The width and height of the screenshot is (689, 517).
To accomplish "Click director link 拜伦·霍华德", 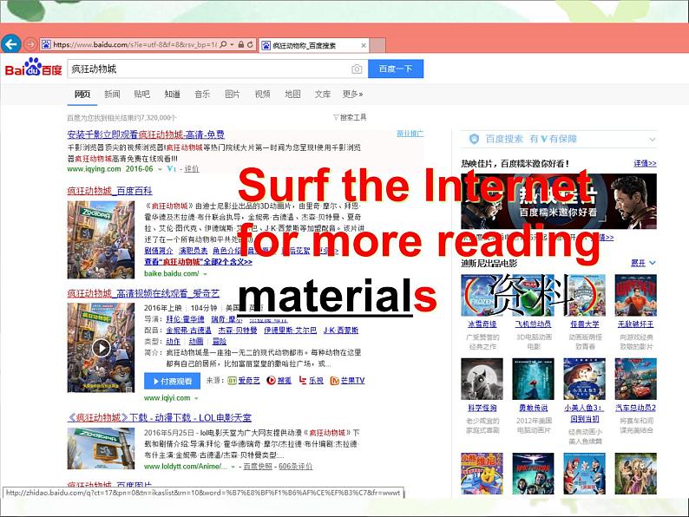I will (185, 319).
